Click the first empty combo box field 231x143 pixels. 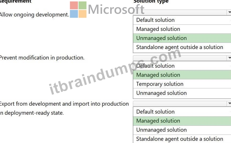(x=180, y=13)
